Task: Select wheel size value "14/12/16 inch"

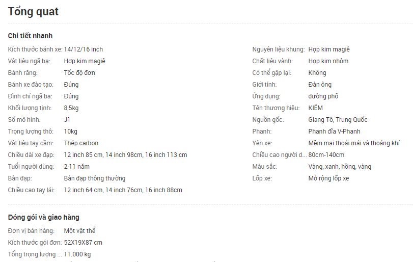Action: 84,49
